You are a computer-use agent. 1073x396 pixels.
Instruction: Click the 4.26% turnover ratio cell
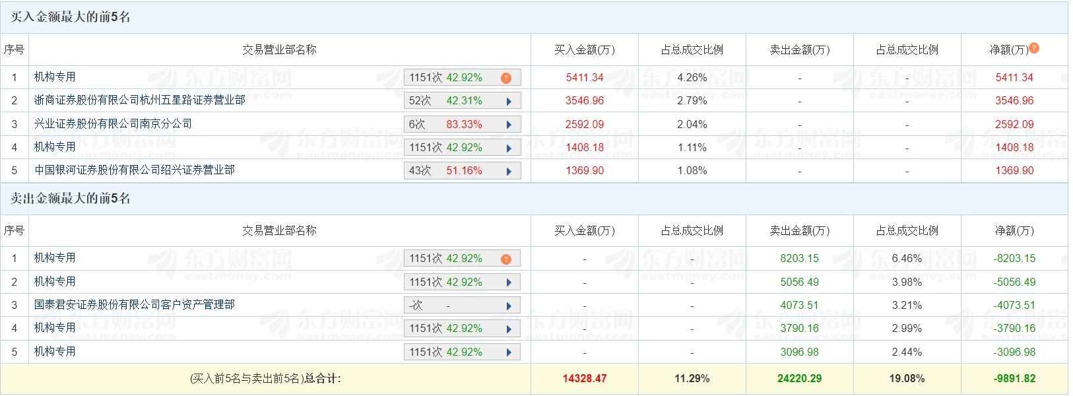click(692, 78)
